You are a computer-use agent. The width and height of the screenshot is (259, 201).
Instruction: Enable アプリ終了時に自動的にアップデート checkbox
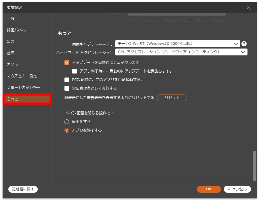click(75, 71)
